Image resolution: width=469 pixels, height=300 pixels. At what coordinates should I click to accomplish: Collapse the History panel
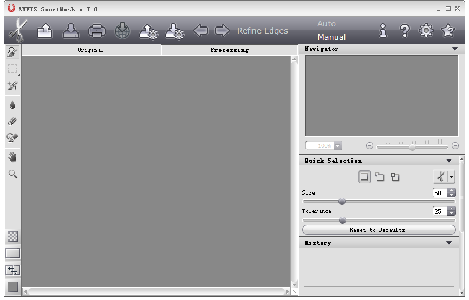point(449,243)
